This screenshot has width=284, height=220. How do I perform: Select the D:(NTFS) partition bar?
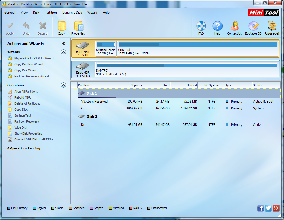coord(187,69)
